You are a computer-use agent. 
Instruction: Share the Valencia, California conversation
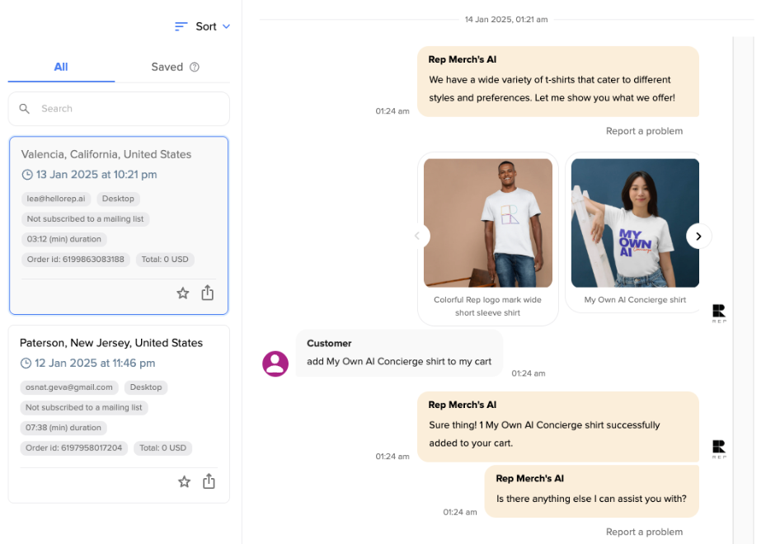coord(208,293)
